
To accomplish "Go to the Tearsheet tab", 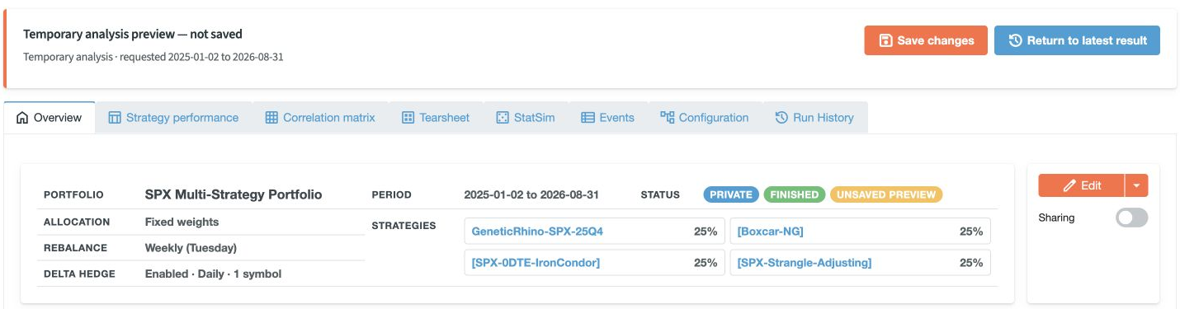I will 436,118.
